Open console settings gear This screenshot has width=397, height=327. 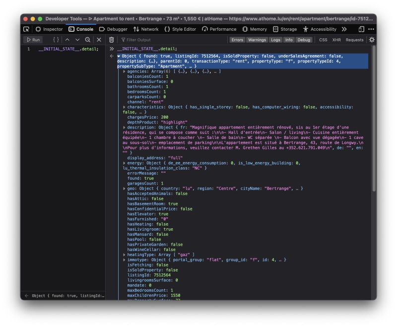[372, 40]
